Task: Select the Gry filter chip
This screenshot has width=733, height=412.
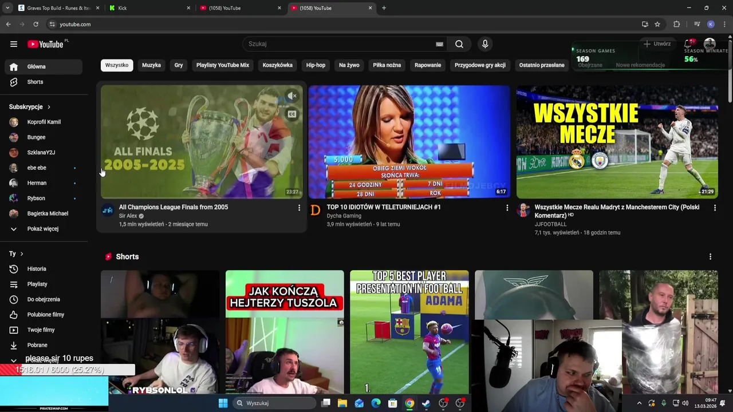Action: point(179,65)
